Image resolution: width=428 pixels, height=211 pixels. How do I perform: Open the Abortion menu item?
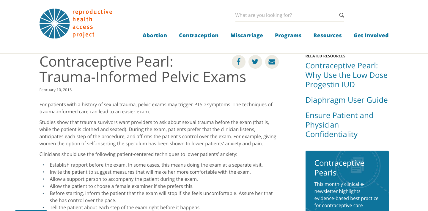pos(155,35)
